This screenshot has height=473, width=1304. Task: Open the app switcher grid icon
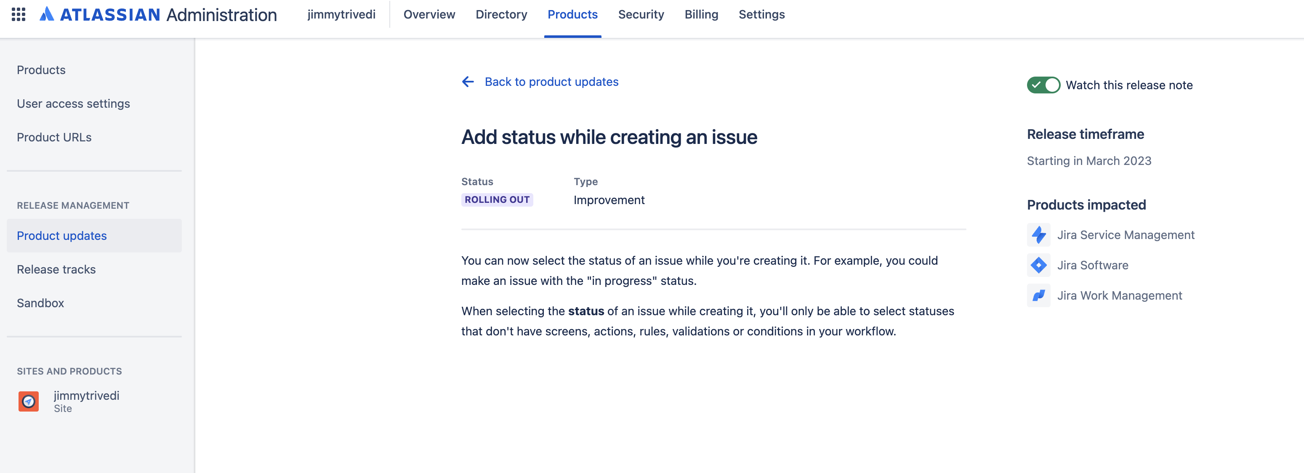[19, 14]
